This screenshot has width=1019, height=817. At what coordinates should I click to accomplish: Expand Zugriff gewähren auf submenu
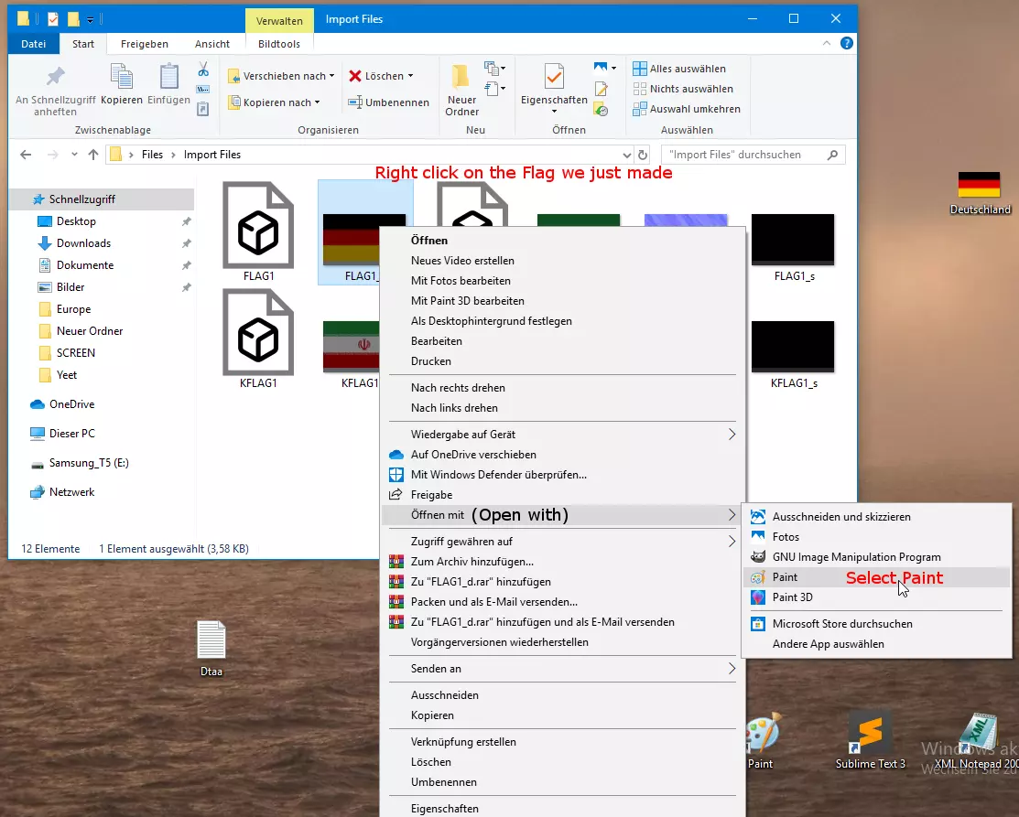pyautogui.click(x=563, y=542)
